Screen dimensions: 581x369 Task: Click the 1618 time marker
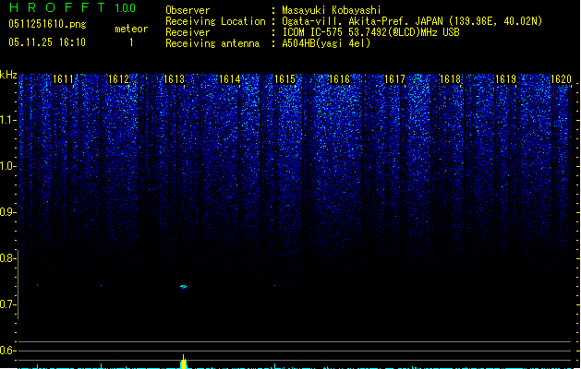pyautogui.click(x=450, y=79)
